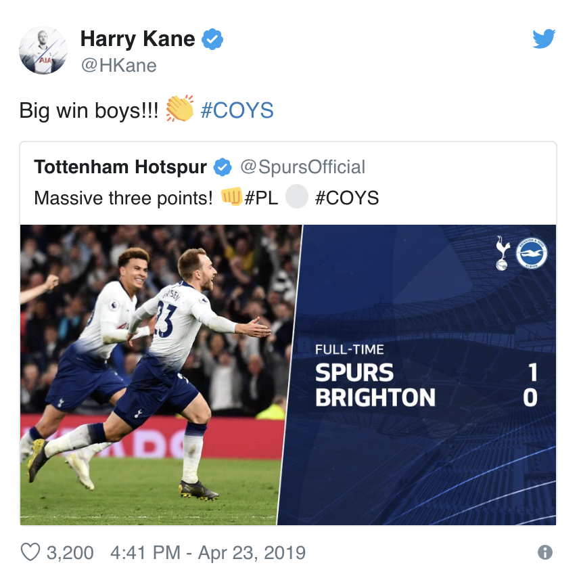Open the #PL hashtag in quoted tweet
Image resolution: width=579 pixels, height=578 pixels.
tap(261, 198)
